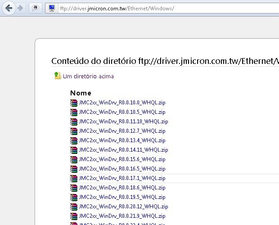Click the browser Back arrow button
This screenshot has height=225, width=279.
9,8
